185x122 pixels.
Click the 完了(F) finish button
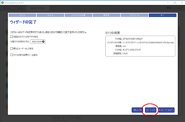(150, 110)
